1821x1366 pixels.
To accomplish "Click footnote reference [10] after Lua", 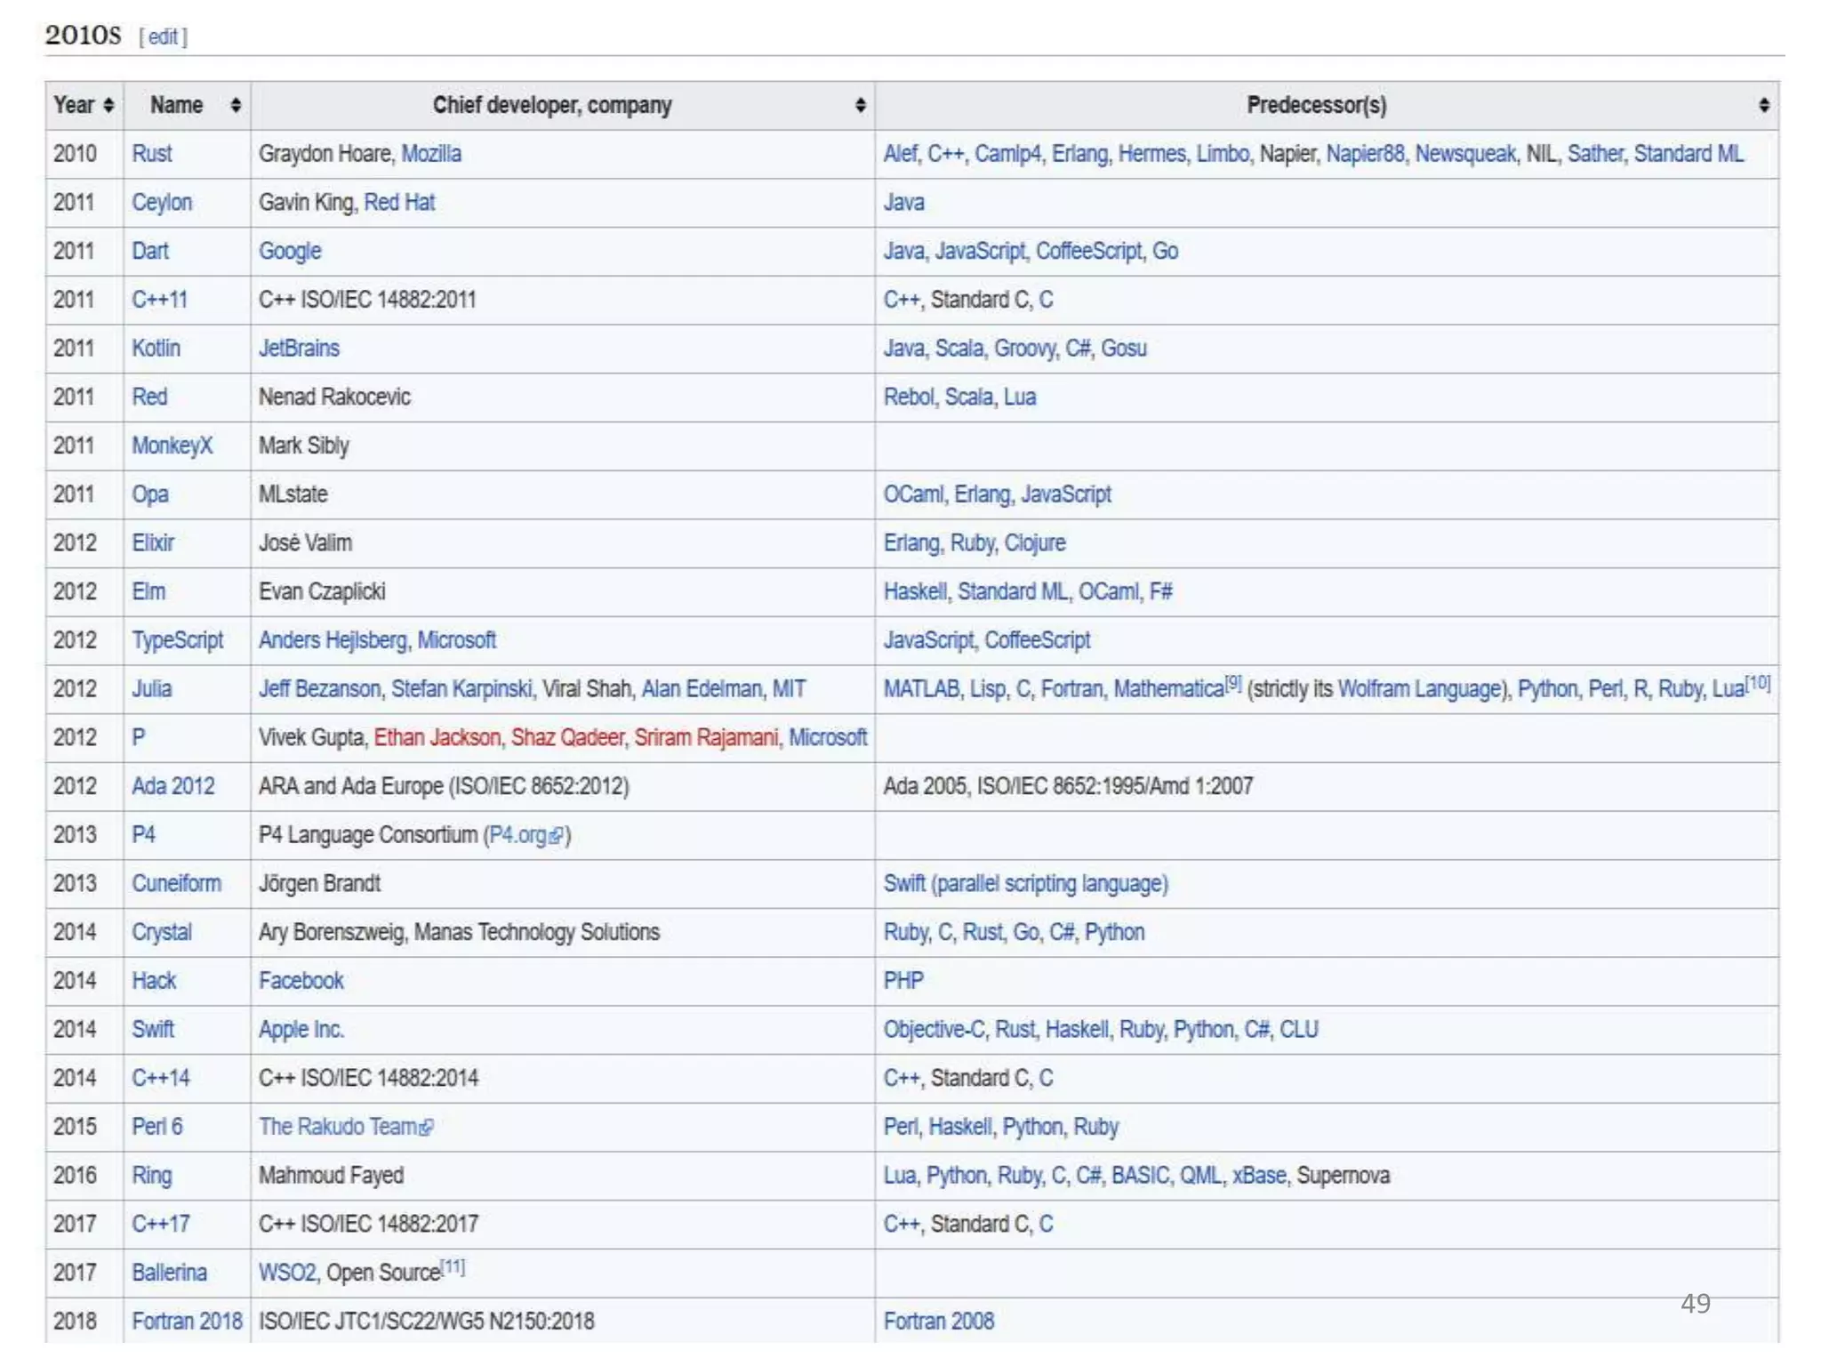I will (1757, 683).
